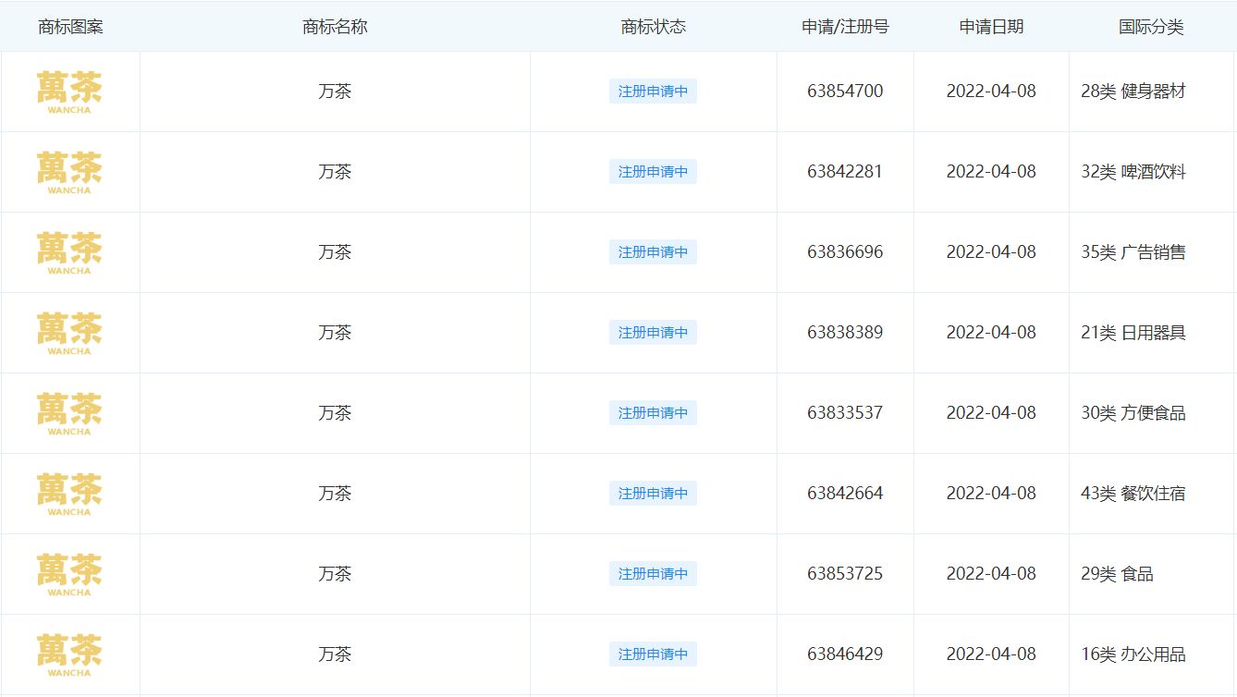
Task: Click 注册申请中 status tag for 63854700
Action: pos(653,92)
